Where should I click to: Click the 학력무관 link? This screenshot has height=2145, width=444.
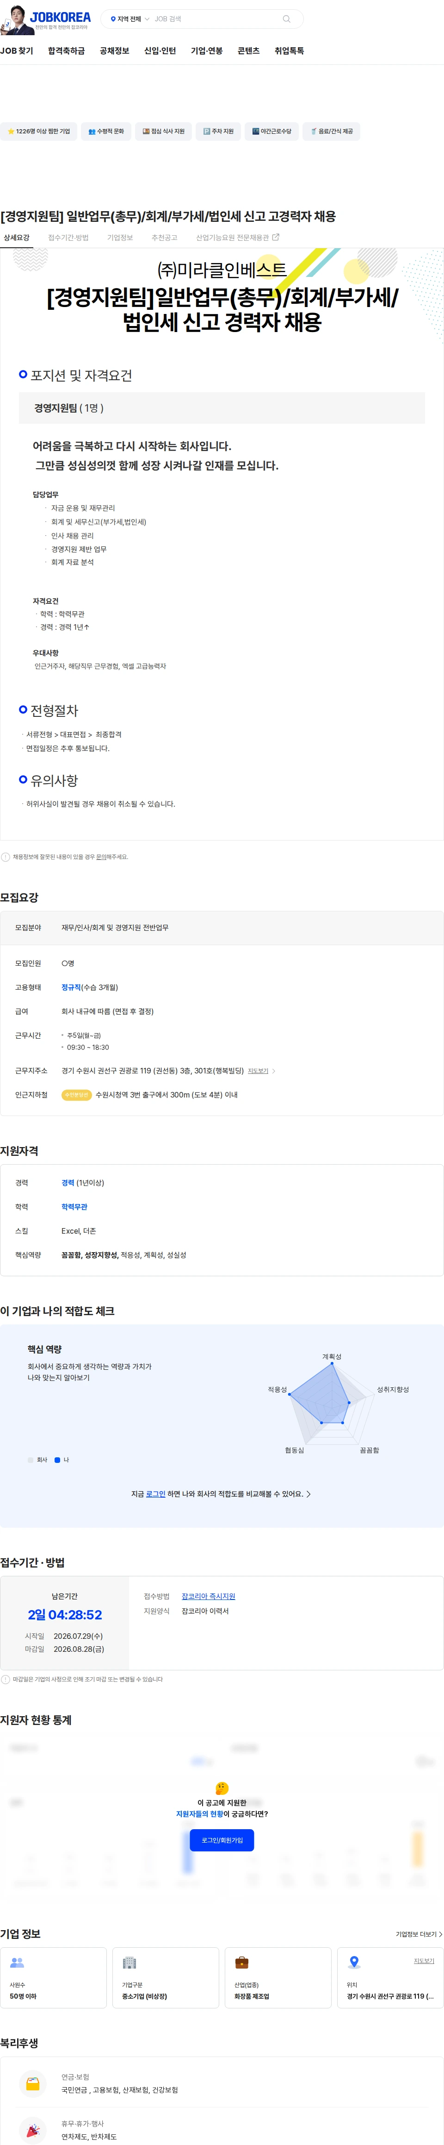tap(74, 1207)
